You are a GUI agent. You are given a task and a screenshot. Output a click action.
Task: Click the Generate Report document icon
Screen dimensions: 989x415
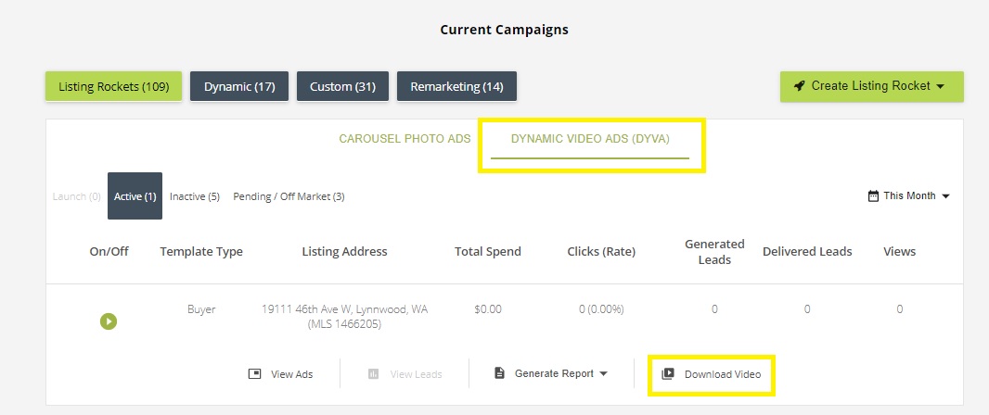tap(499, 373)
